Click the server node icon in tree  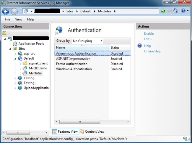[10, 38]
